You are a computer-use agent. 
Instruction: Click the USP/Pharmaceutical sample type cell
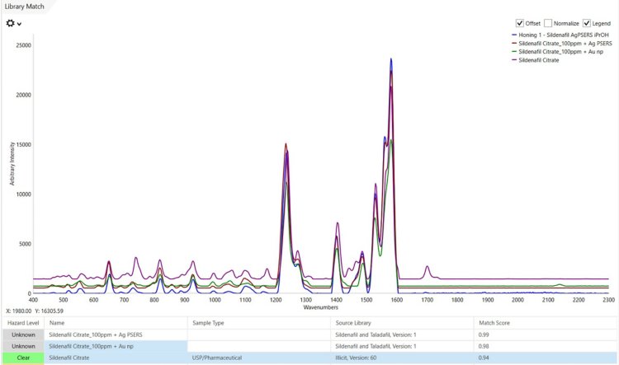(259, 358)
